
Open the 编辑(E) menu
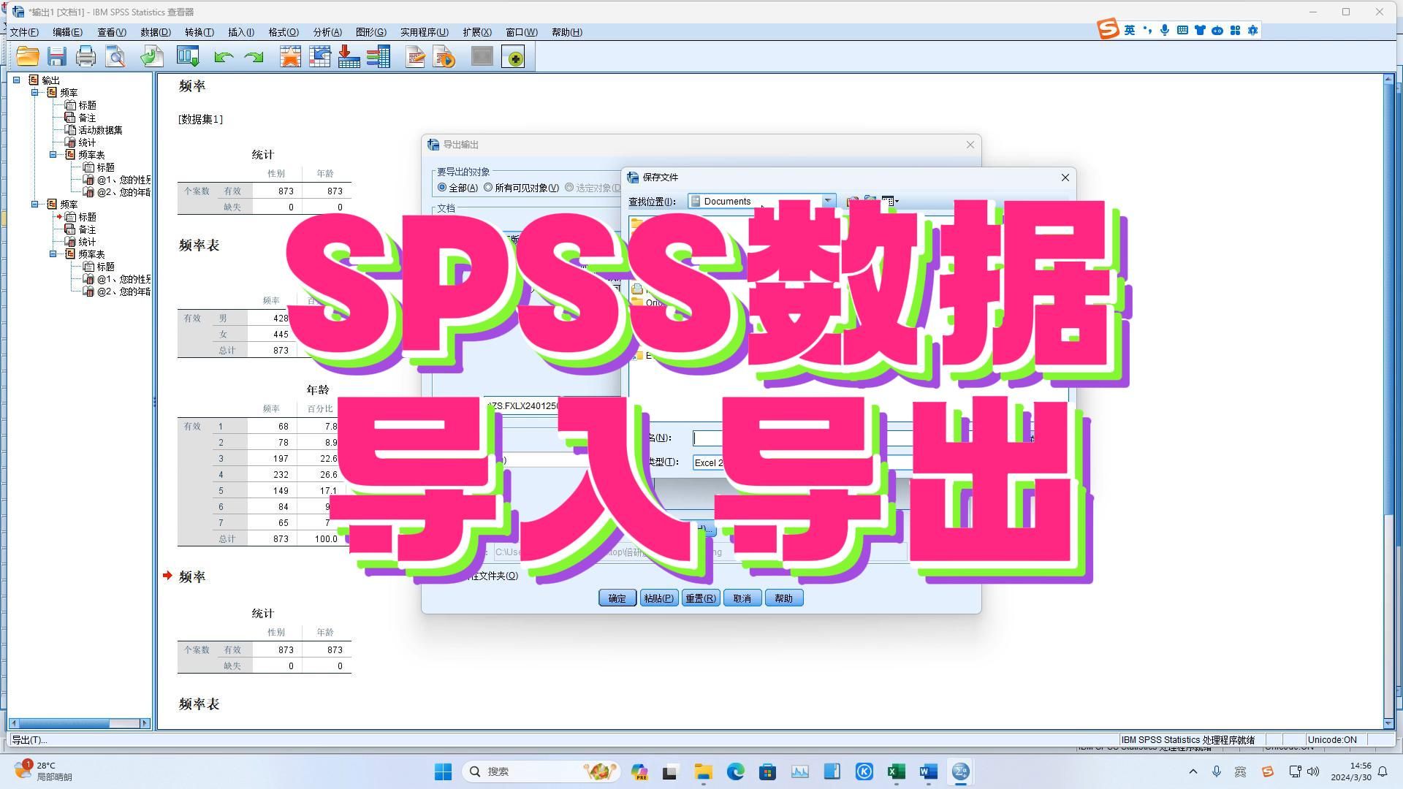[67, 32]
